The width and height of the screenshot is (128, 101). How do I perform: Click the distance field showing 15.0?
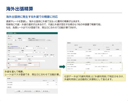coord(53,56)
